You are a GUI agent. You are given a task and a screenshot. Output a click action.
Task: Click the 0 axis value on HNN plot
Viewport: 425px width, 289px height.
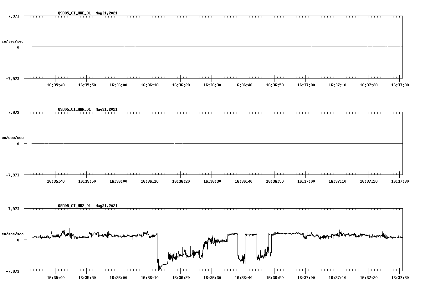pyautogui.click(x=18, y=144)
